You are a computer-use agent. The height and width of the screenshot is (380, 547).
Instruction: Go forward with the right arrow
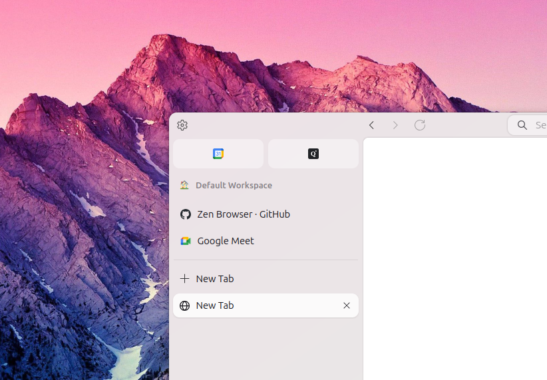point(395,125)
